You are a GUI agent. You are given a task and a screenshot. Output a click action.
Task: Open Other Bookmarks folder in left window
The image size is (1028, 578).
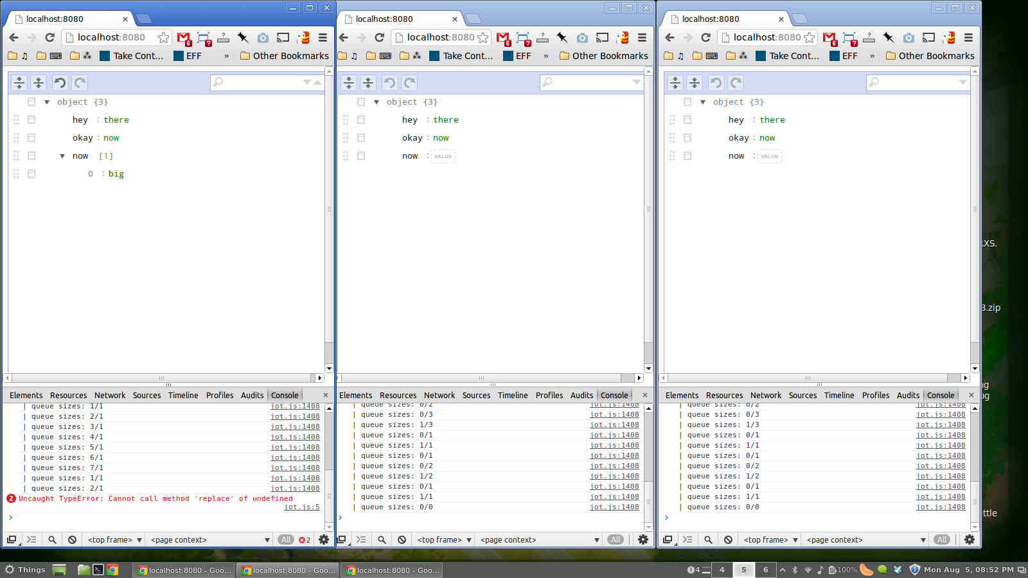click(284, 56)
